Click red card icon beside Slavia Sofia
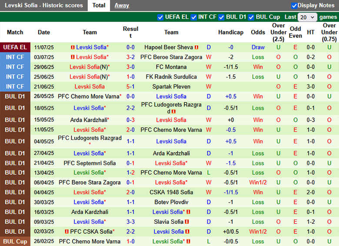This screenshot has width=339, height=246. tap(187, 222)
